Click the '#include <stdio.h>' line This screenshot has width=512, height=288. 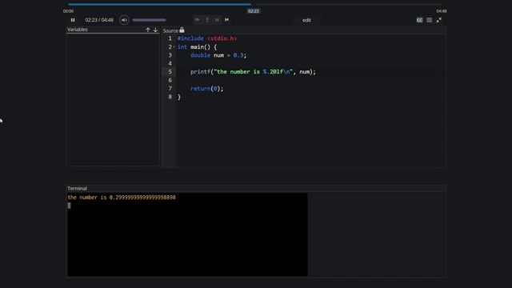[207, 38]
